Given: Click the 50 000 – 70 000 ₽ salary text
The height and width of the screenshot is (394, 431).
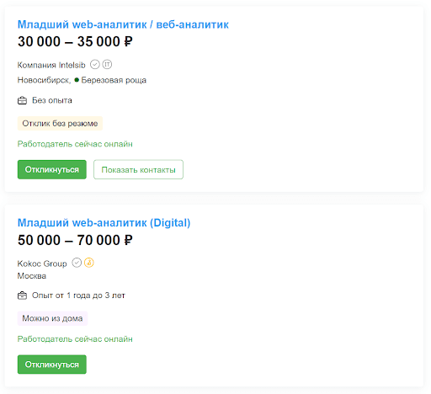Looking at the screenshot, I should click(75, 240).
